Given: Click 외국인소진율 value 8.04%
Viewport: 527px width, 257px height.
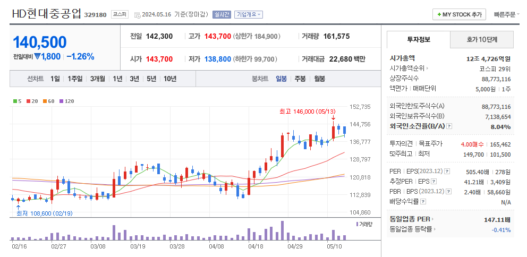Looking at the screenshot, I should [x=502, y=127].
